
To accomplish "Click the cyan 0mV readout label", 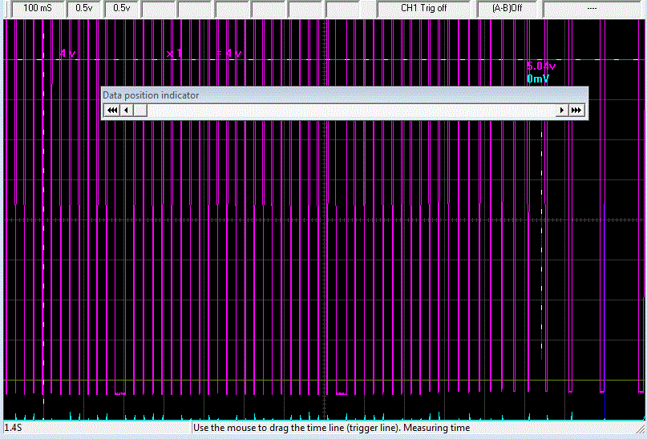I will pyautogui.click(x=538, y=79).
